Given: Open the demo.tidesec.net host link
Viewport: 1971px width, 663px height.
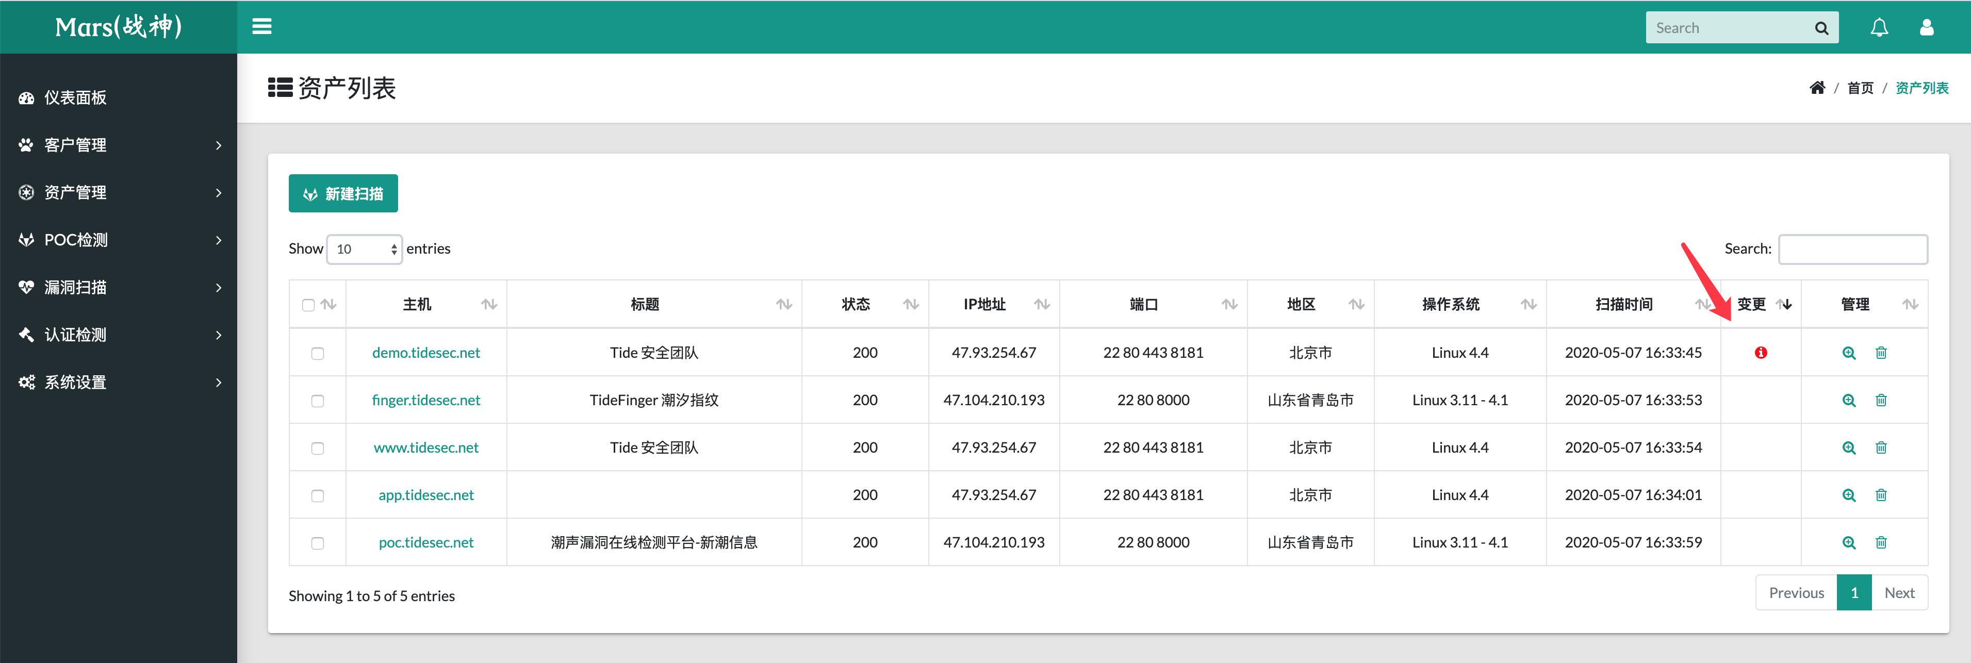Looking at the screenshot, I should point(426,353).
